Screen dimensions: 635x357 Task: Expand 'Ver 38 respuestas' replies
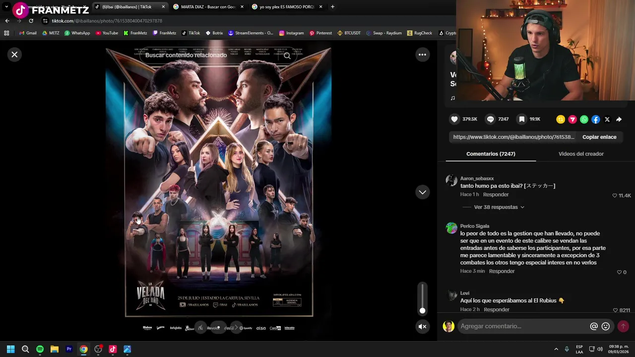[x=499, y=207]
